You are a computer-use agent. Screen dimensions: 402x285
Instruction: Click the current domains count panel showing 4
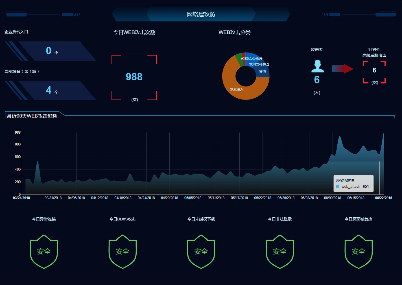pyautogui.click(x=51, y=90)
